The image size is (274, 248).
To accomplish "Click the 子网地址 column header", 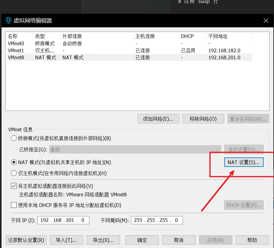I will pyautogui.click(x=229, y=36).
